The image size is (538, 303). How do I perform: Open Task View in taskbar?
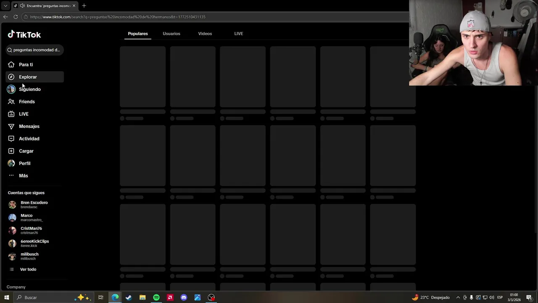pyautogui.click(x=101, y=298)
